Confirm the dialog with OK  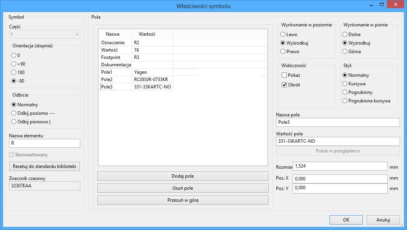(346, 220)
